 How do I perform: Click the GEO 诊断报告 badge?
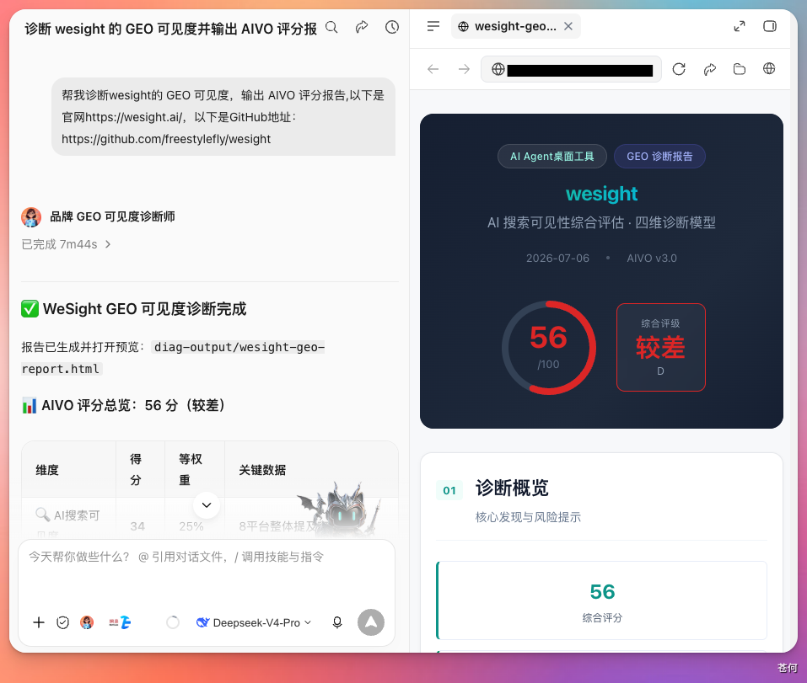659,157
